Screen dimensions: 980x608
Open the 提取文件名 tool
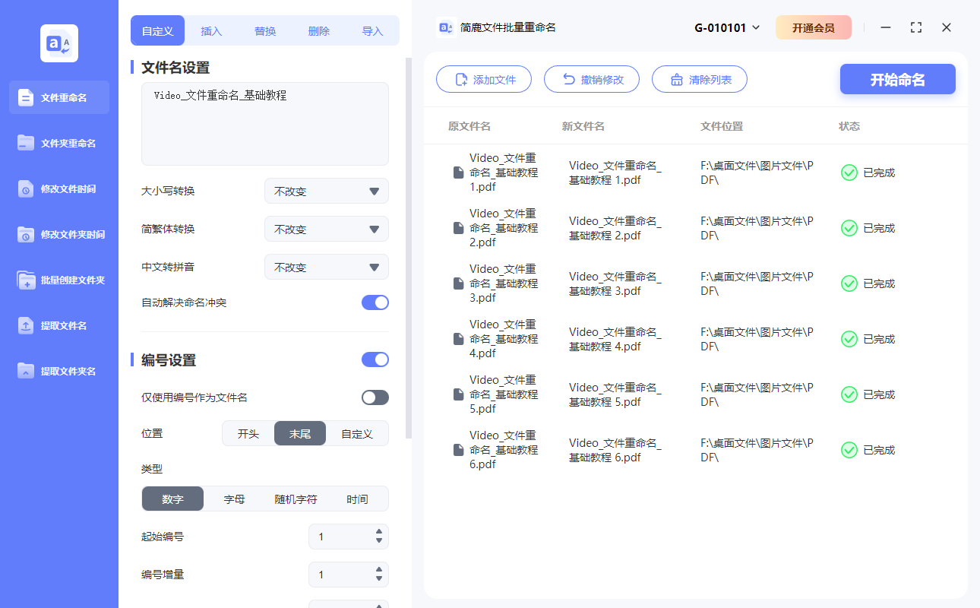(58, 325)
